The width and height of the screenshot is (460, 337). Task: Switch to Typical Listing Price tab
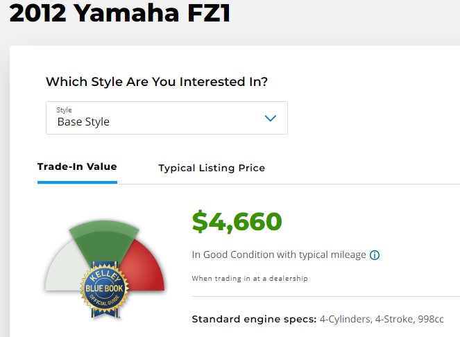click(x=212, y=168)
